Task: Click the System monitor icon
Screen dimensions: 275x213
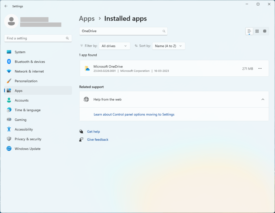Action: coord(9,52)
